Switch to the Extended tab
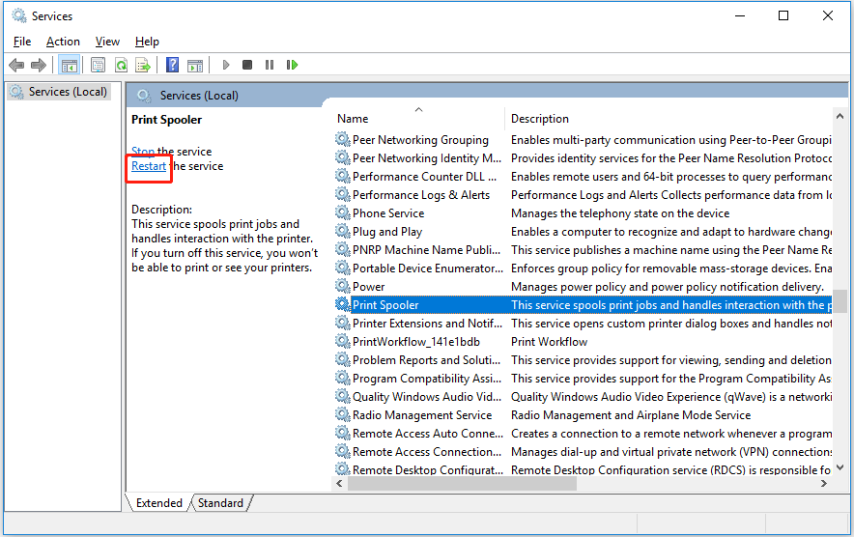854x537 pixels. point(159,502)
